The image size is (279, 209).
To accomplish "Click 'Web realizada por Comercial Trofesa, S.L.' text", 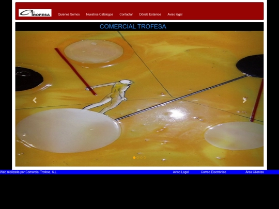I will click(x=28, y=172).
